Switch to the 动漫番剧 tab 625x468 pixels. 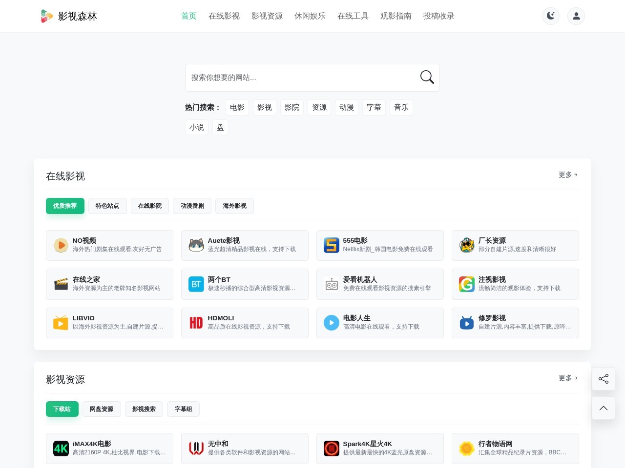click(x=192, y=206)
